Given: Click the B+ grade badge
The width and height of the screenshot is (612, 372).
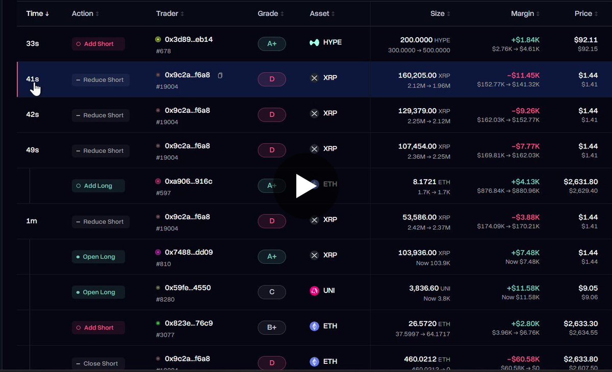Looking at the screenshot, I should [272, 328].
